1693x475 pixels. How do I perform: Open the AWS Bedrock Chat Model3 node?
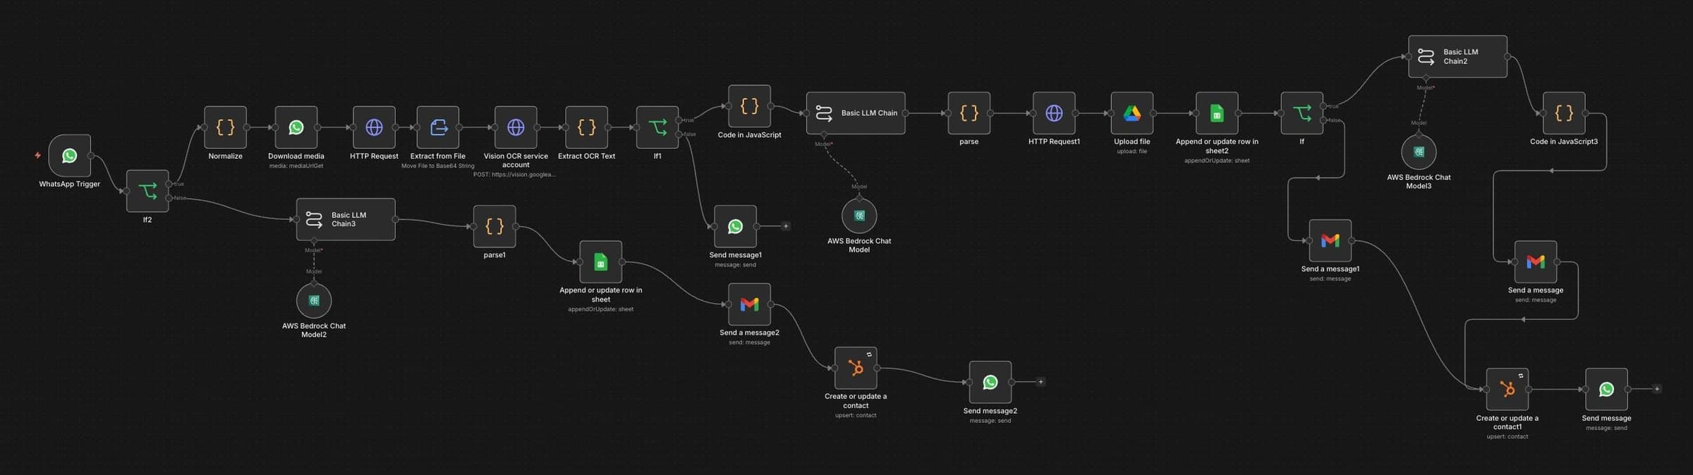coord(1419,152)
